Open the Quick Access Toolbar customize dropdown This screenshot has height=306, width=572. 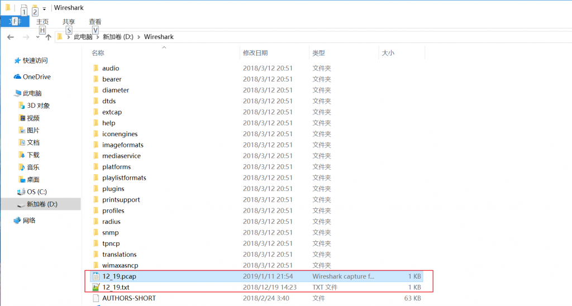click(44, 9)
